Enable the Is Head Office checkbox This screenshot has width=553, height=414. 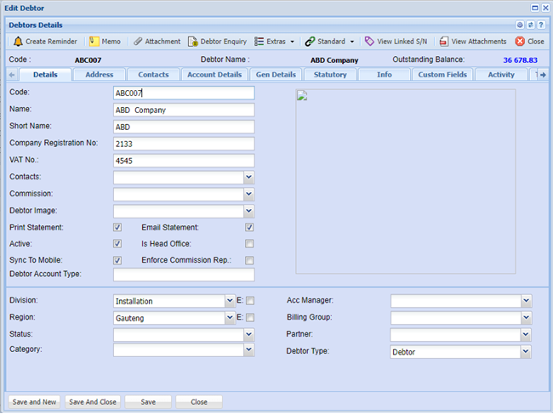pyautogui.click(x=249, y=244)
